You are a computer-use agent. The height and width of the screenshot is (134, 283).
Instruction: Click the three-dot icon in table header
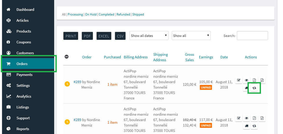67,57
